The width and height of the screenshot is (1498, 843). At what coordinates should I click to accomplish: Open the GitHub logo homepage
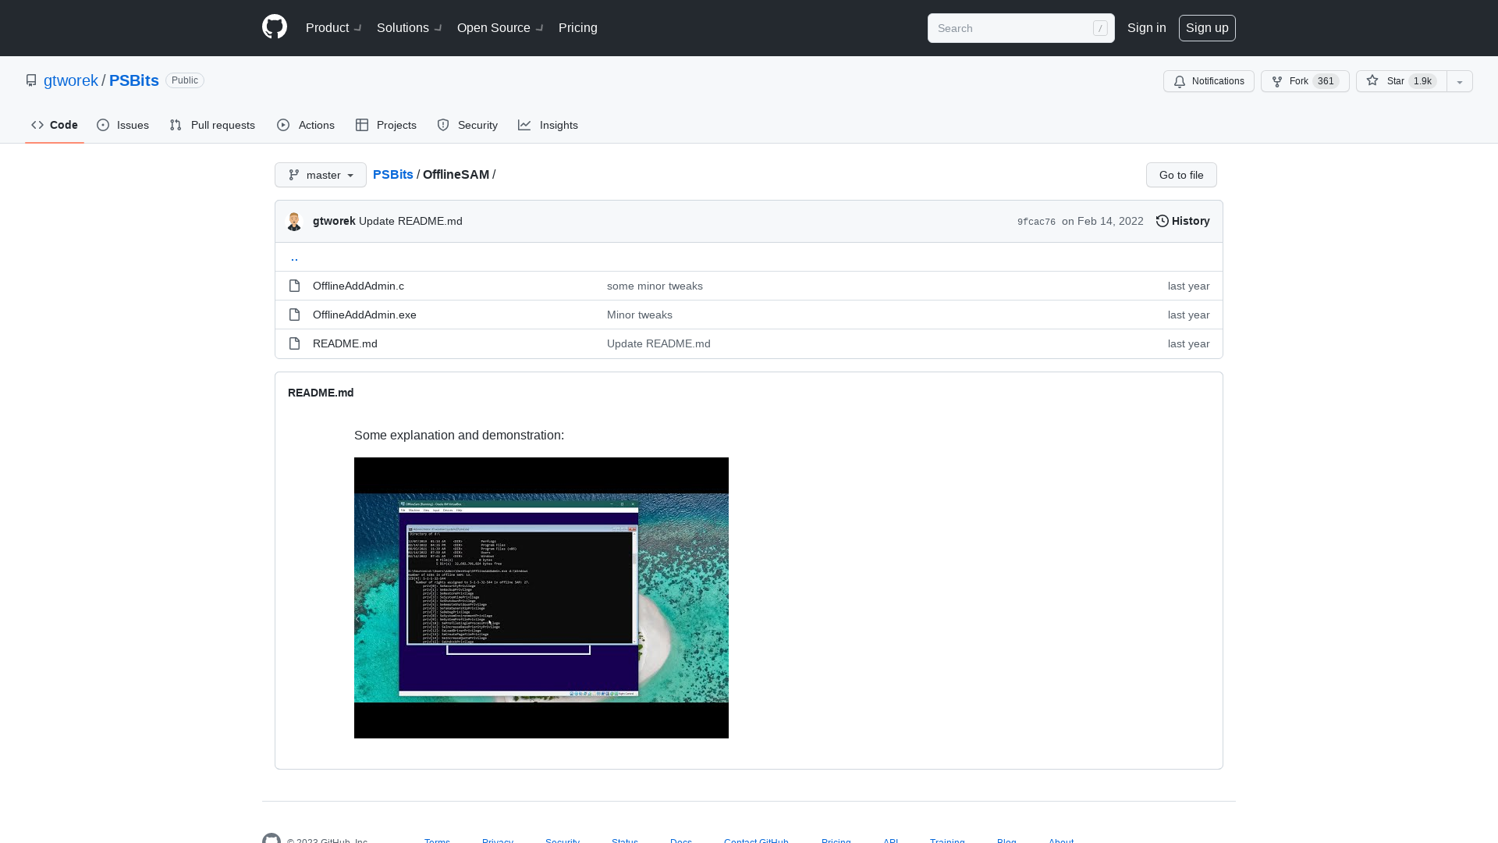coord(275,27)
